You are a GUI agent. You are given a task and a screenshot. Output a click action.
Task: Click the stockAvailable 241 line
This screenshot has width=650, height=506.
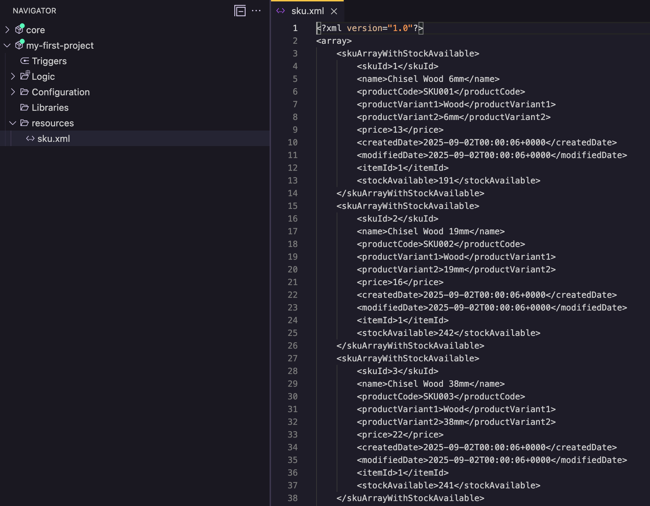[449, 485]
